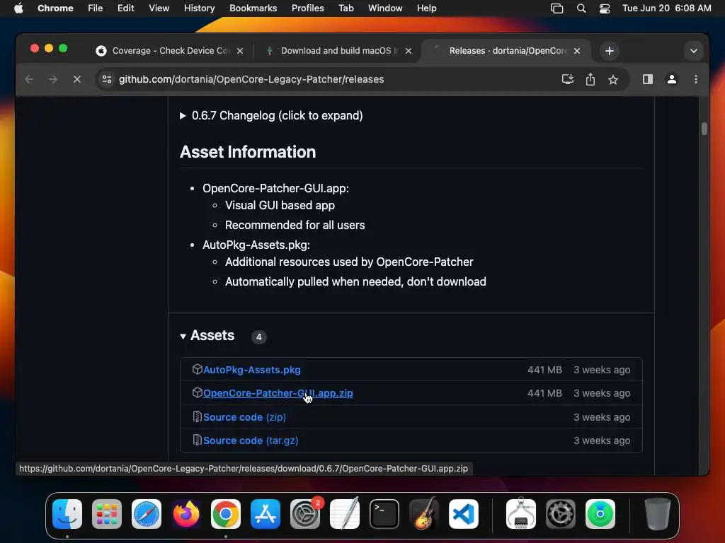Open System Settings with badge in Dock
The image size is (725, 543).
point(305,514)
